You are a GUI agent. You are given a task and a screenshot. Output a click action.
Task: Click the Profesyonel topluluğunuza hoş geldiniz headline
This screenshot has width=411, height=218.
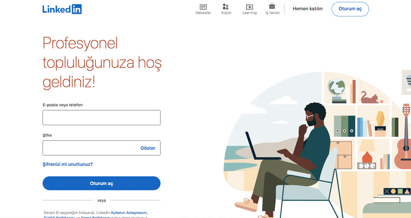pos(102,63)
